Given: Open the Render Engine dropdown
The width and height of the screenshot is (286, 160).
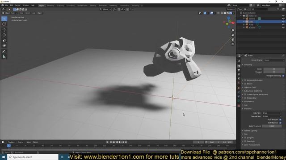Looking at the screenshot, I should point(274,60).
